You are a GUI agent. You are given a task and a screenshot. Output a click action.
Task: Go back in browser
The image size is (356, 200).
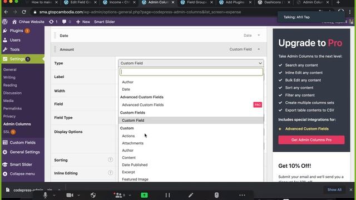pyautogui.click(x=6, y=12)
